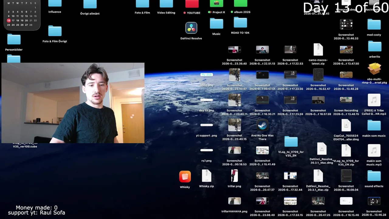This screenshot has width=389, height=219.
Task: Select screenshot thumbnail ending 16.52.47
Action: tap(318, 75)
